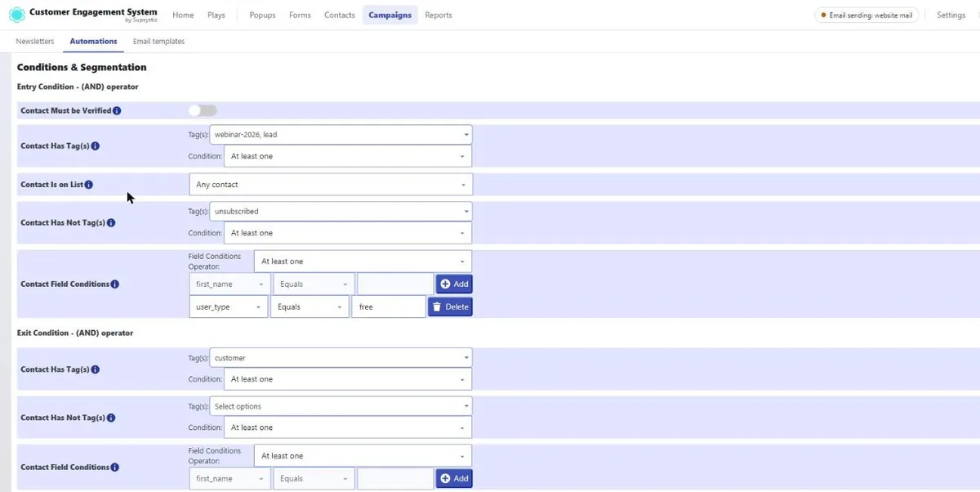Open exit Field Conditions Operator dropdown
This screenshot has height=492, width=980.
363,456
